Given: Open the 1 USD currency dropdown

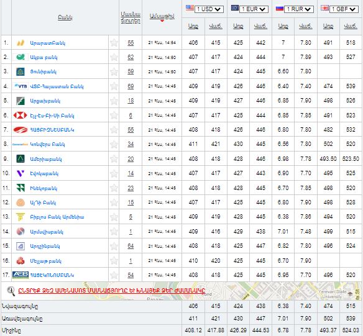Looking at the screenshot, I should coord(209,9).
